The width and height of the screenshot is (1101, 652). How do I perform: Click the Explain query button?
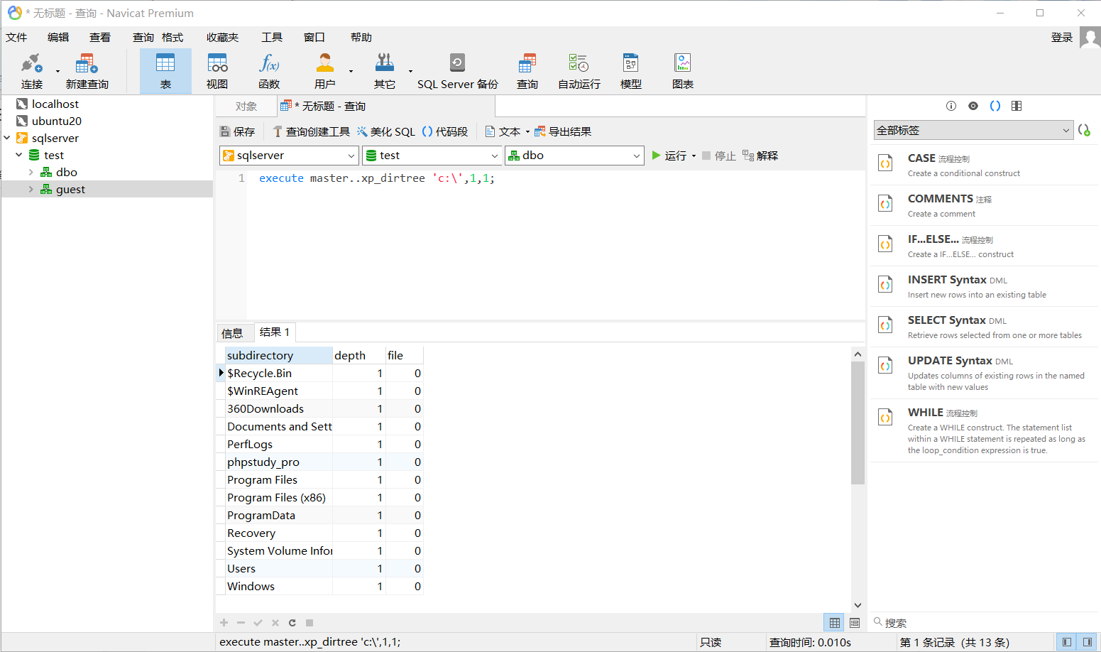pyautogui.click(x=760, y=156)
